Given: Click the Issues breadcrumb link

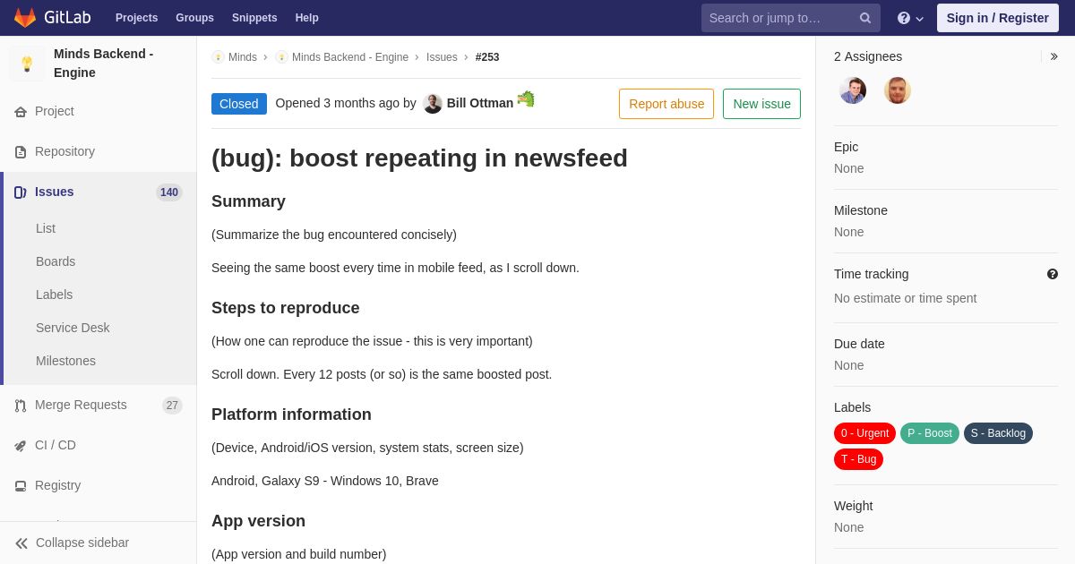Looking at the screenshot, I should tap(442, 57).
